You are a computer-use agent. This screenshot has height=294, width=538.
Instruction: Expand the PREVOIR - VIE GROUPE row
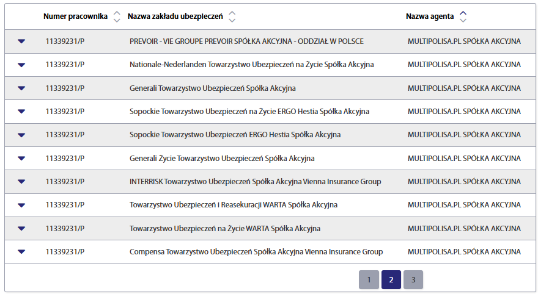tap(21, 41)
